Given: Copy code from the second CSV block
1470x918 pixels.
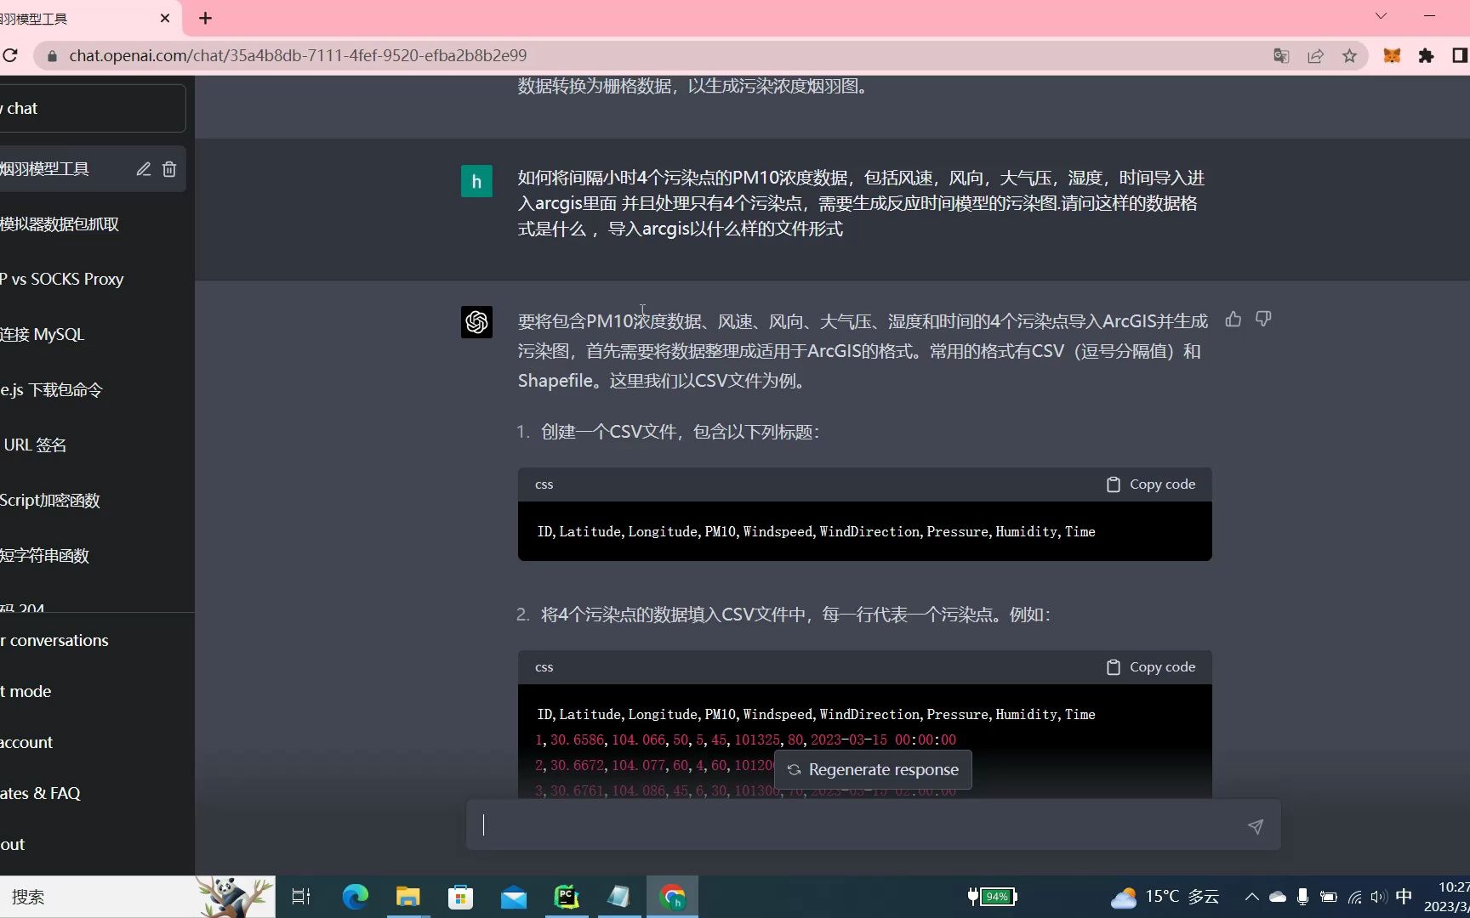Looking at the screenshot, I should 1151,667.
